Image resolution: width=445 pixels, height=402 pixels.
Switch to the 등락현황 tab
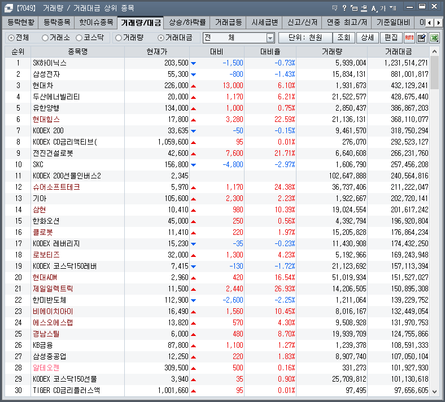[x=21, y=23]
